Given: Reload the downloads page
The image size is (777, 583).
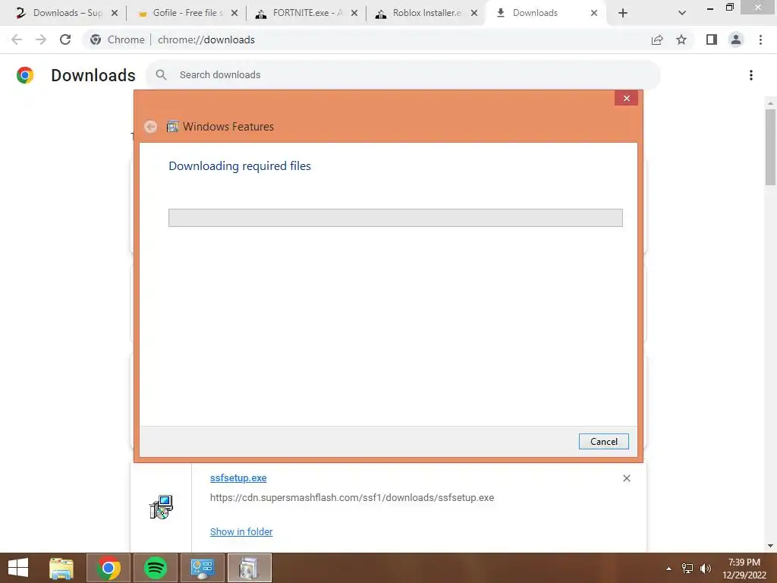Looking at the screenshot, I should click(x=65, y=39).
